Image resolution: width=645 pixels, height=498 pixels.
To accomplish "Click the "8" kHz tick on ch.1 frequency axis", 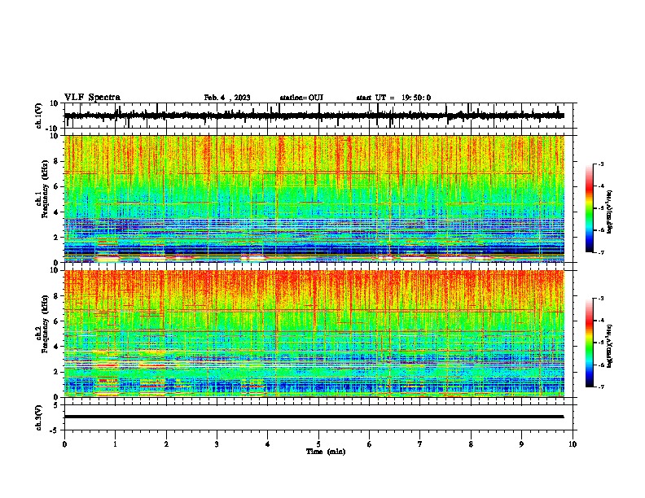I will click(x=58, y=161).
